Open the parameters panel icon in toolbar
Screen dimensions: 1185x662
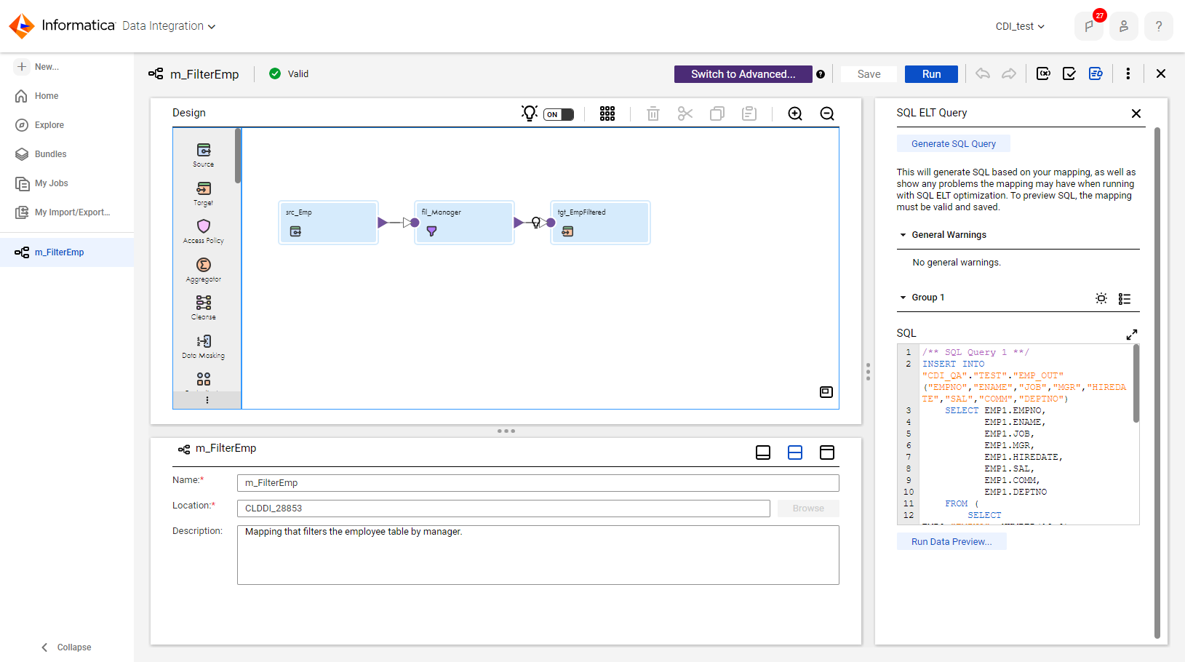pos(1043,73)
